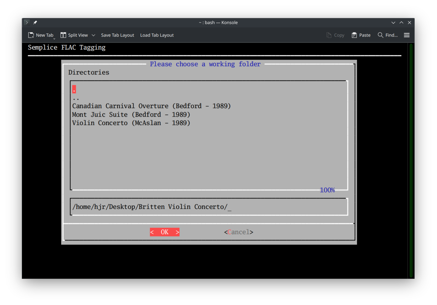The height and width of the screenshot is (305, 437).
Task: Open the hamburger menu
Action: [x=407, y=35]
